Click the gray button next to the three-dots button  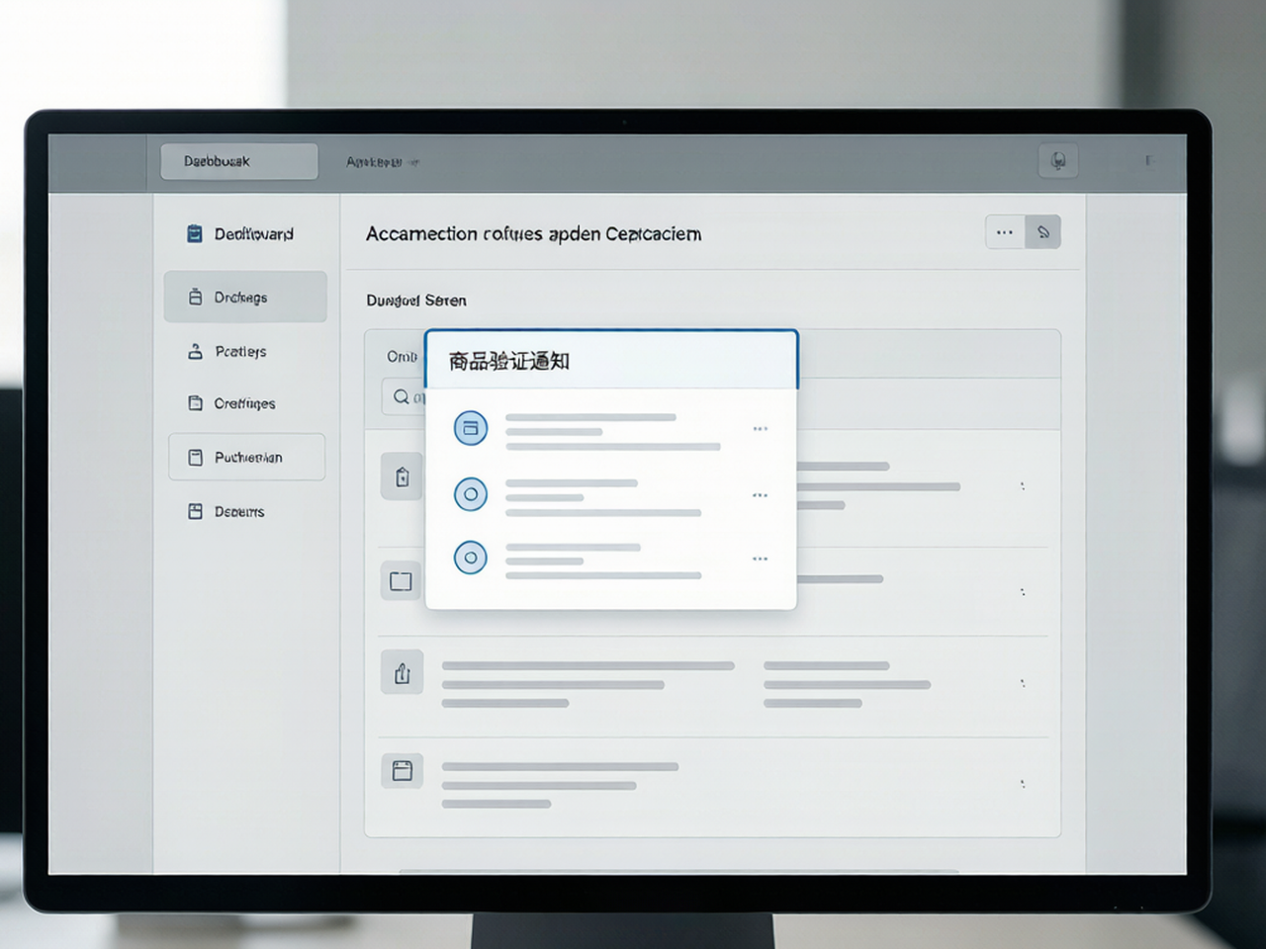click(1043, 232)
